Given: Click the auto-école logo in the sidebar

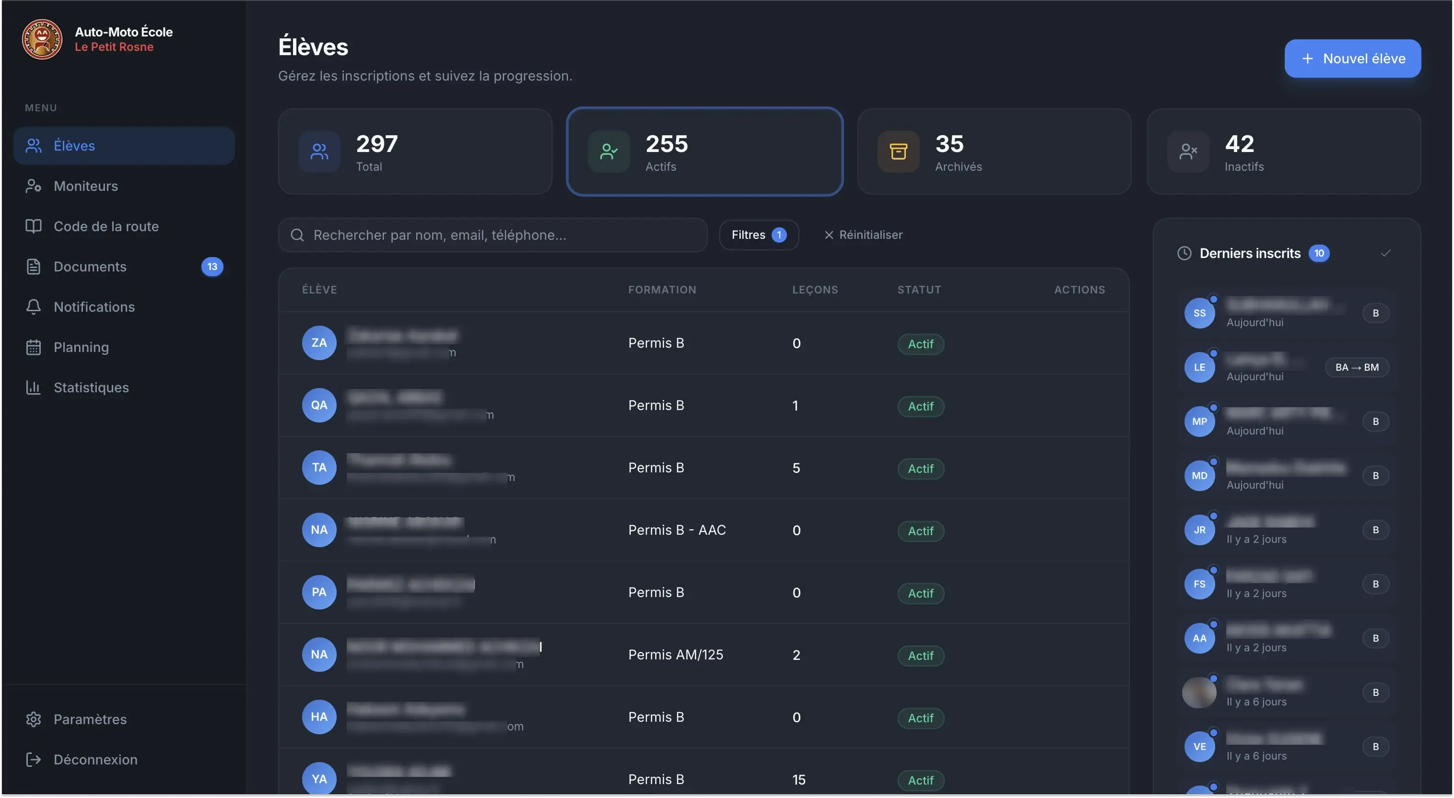Looking at the screenshot, I should pos(42,39).
